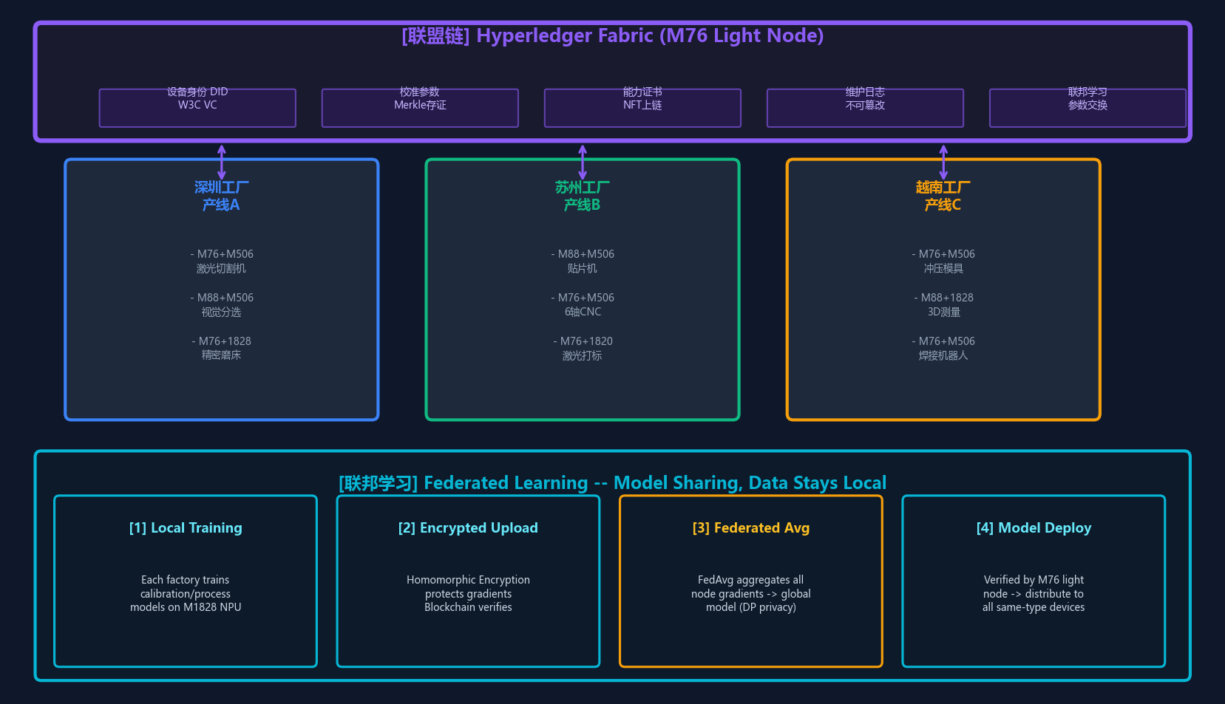Select the [3] Federated Avg heading
The width and height of the screenshot is (1225, 704).
pos(751,527)
